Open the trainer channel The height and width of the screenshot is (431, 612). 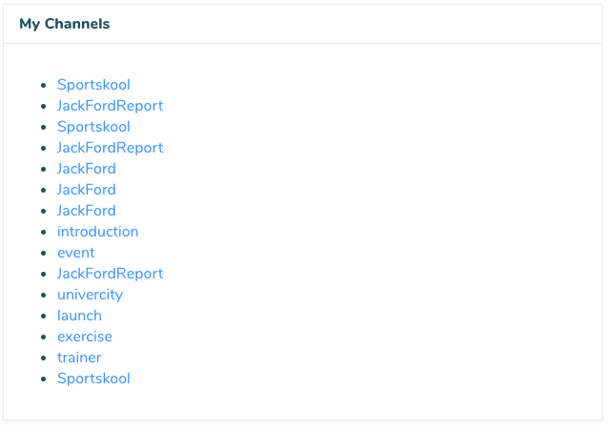click(x=79, y=358)
